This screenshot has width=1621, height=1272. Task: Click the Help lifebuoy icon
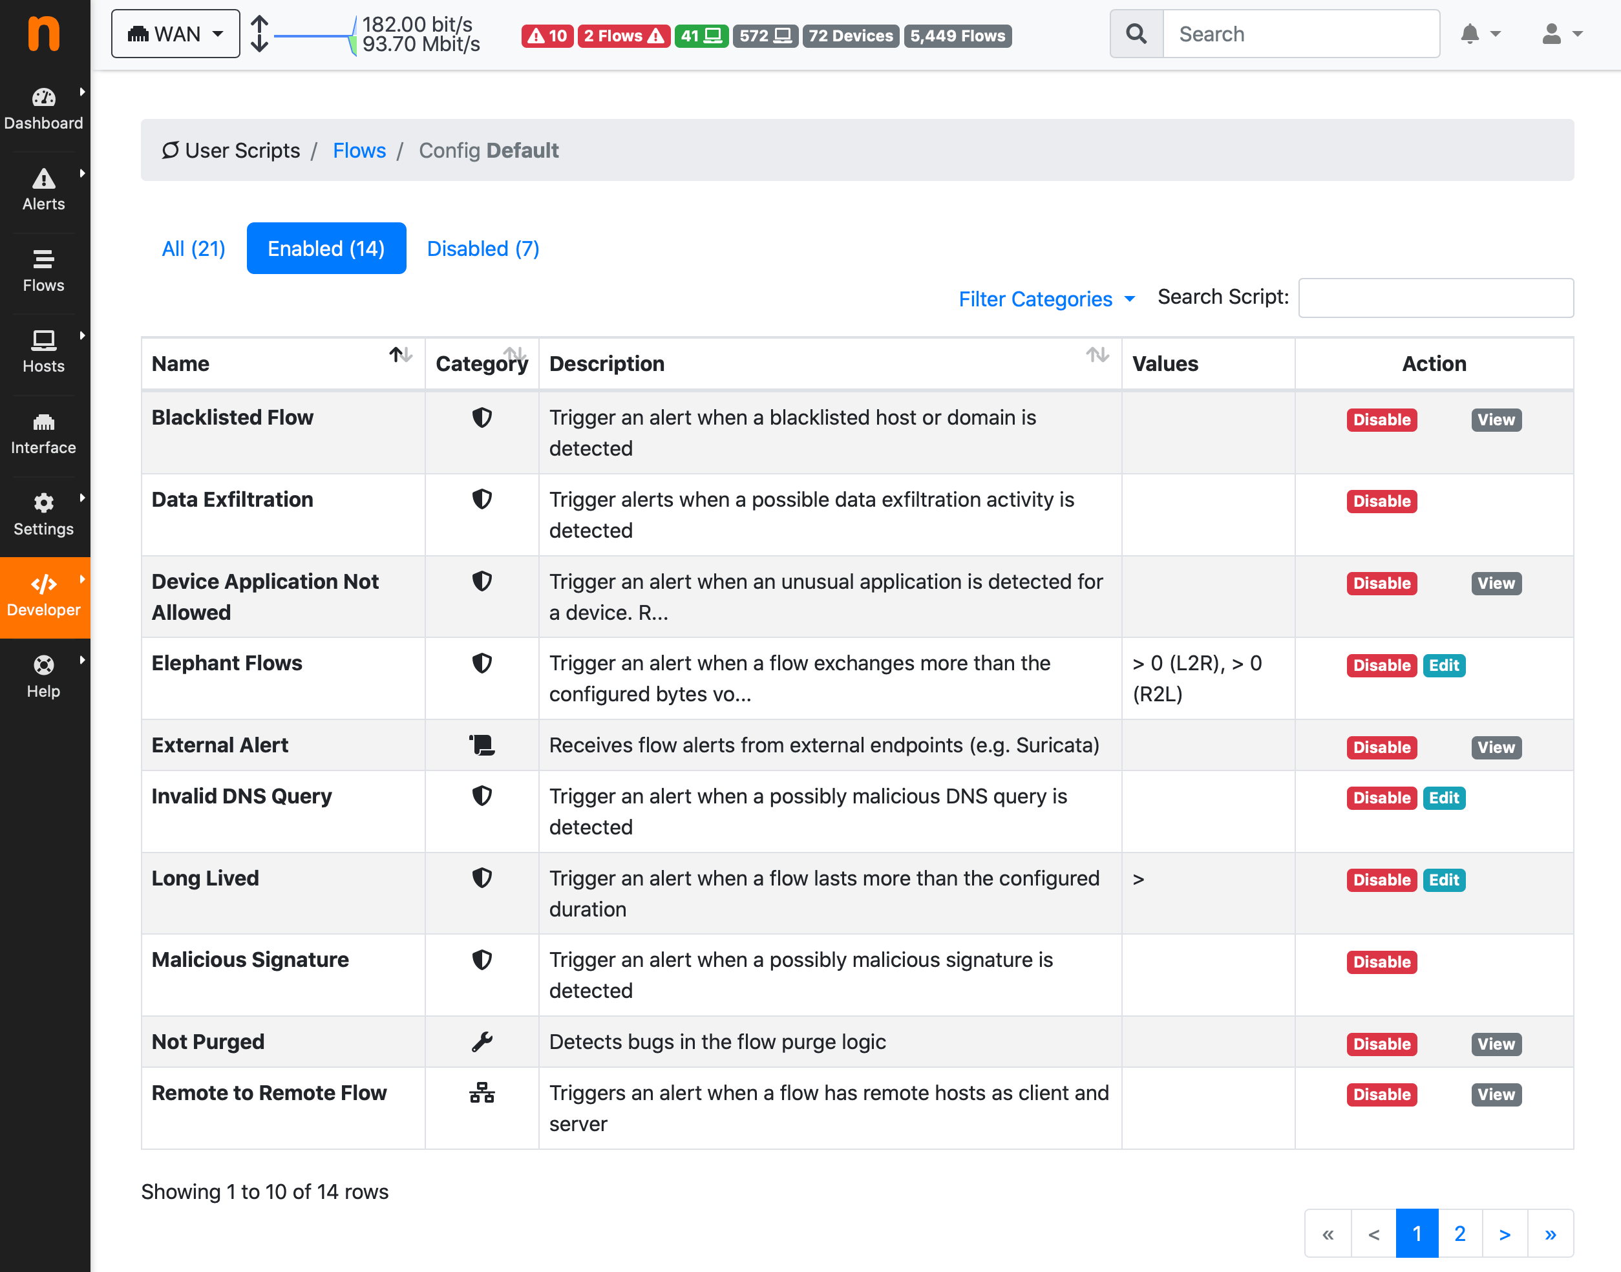point(43,665)
